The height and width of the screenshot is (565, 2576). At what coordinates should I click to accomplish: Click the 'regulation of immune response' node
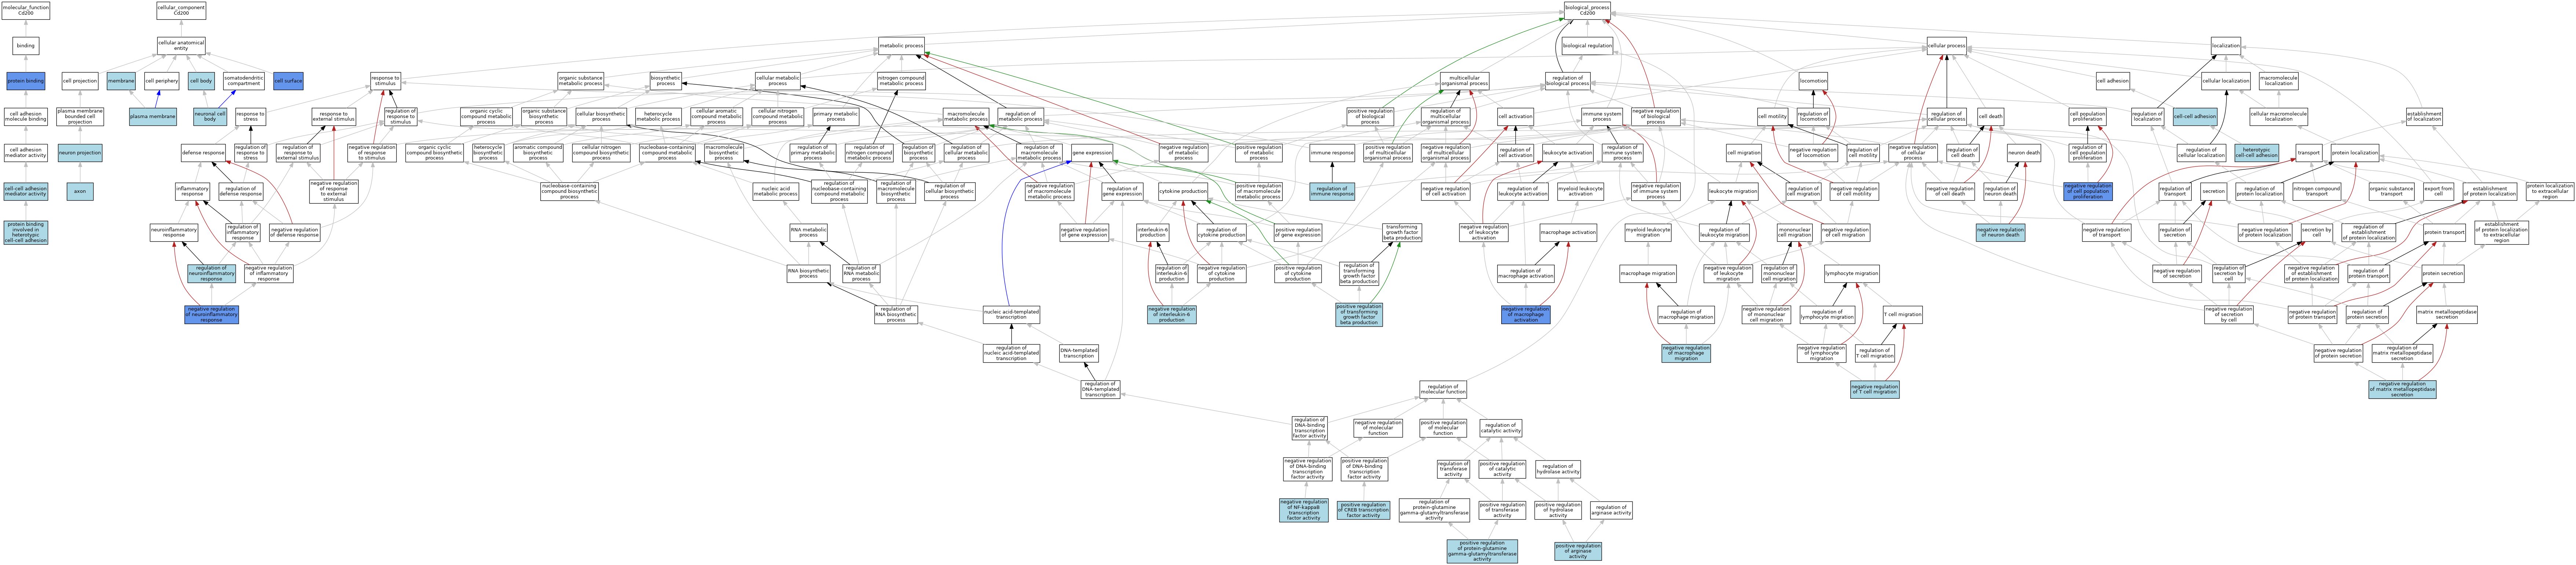1332,191
